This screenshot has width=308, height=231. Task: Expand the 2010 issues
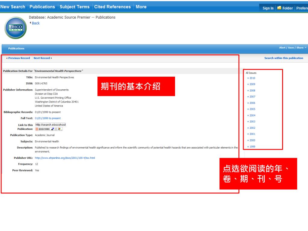[x=251, y=78]
